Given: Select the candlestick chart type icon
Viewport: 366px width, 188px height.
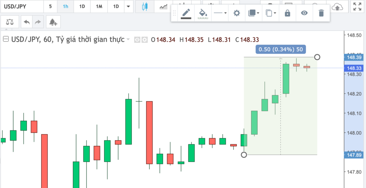Looking at the screenshot, I should pos(144,6).
